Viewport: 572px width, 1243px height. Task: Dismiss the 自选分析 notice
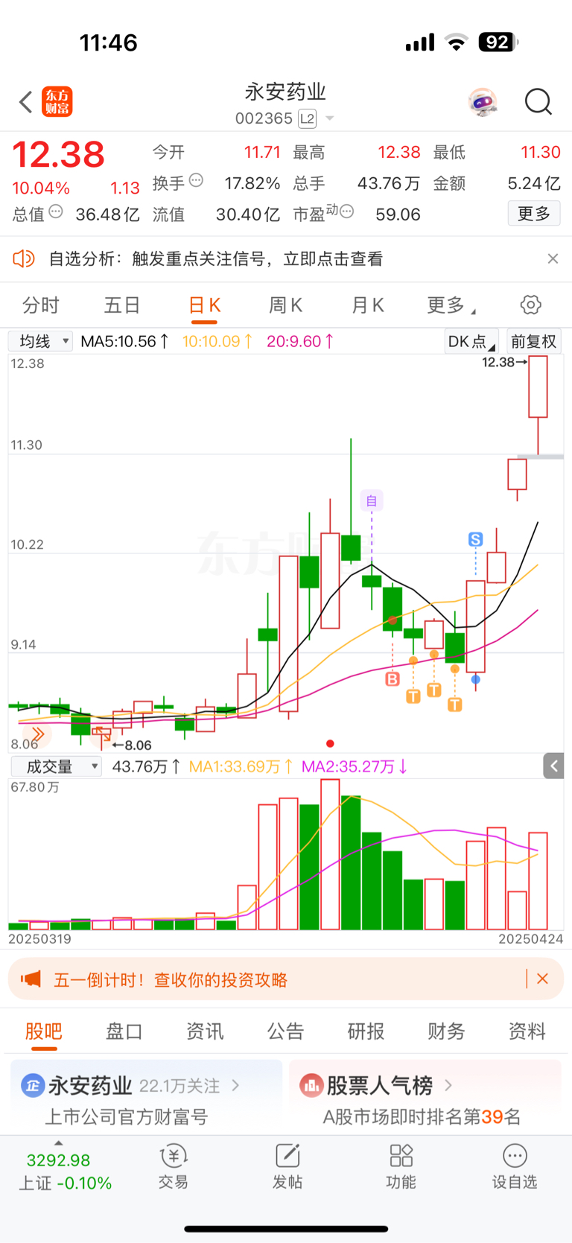pos(553,258)
